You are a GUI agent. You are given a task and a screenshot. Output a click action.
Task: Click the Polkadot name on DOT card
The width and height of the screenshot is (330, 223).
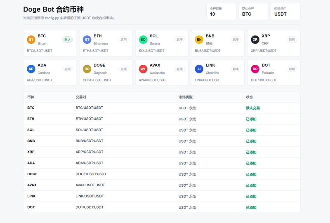coord(268,73)
